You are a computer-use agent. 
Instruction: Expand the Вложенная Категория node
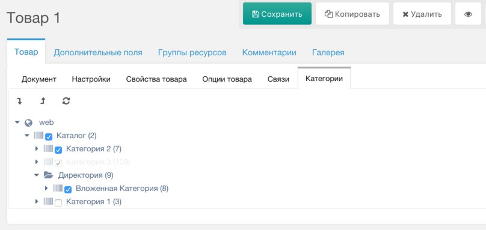[x=46, y=188]
